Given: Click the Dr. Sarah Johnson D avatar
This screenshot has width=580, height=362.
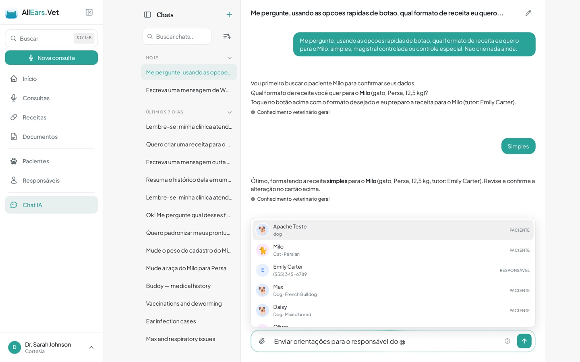Looking at the screenshot, I should click(x=14, y=347).
